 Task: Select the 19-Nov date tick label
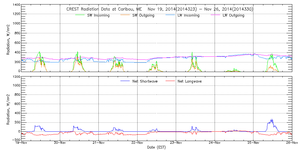point(21,143)
